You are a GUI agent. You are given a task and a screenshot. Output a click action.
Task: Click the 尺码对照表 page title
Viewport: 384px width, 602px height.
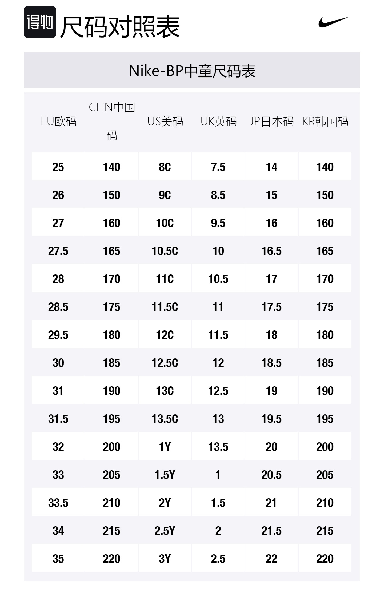[x=120, y=27]
